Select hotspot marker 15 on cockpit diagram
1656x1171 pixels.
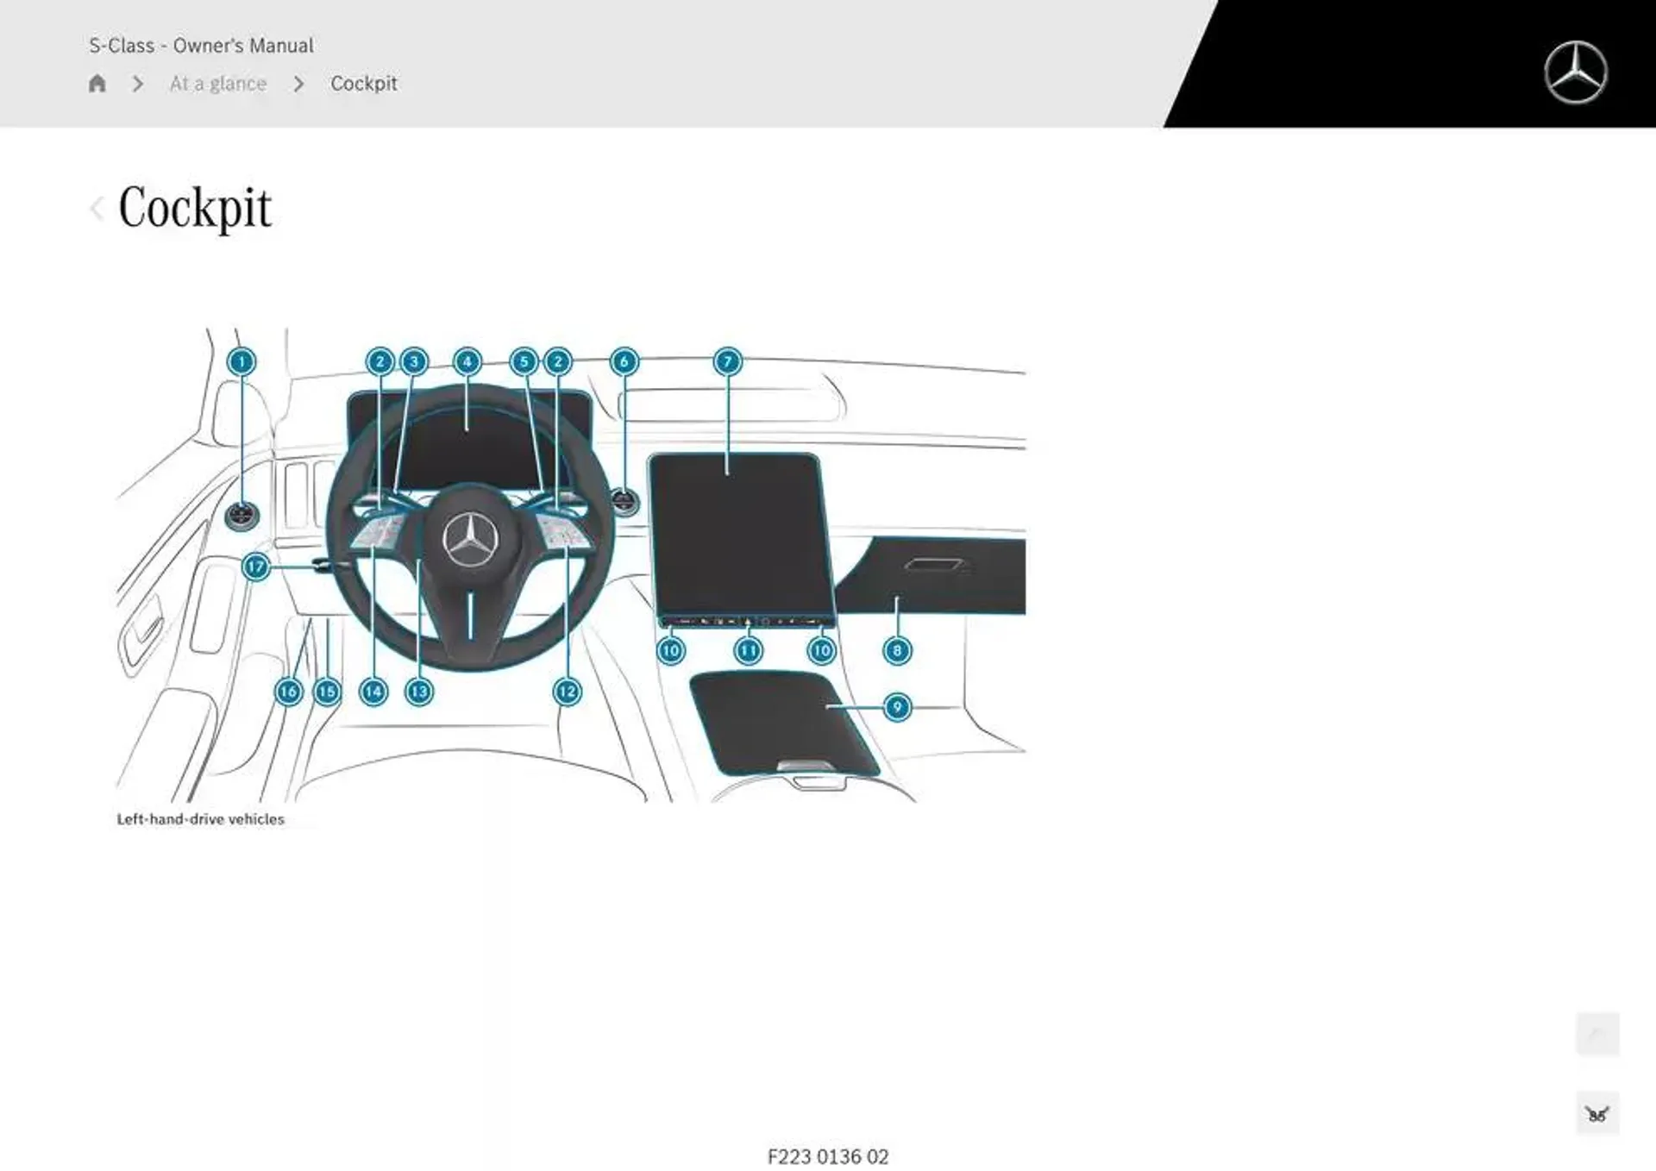point(327,692)
